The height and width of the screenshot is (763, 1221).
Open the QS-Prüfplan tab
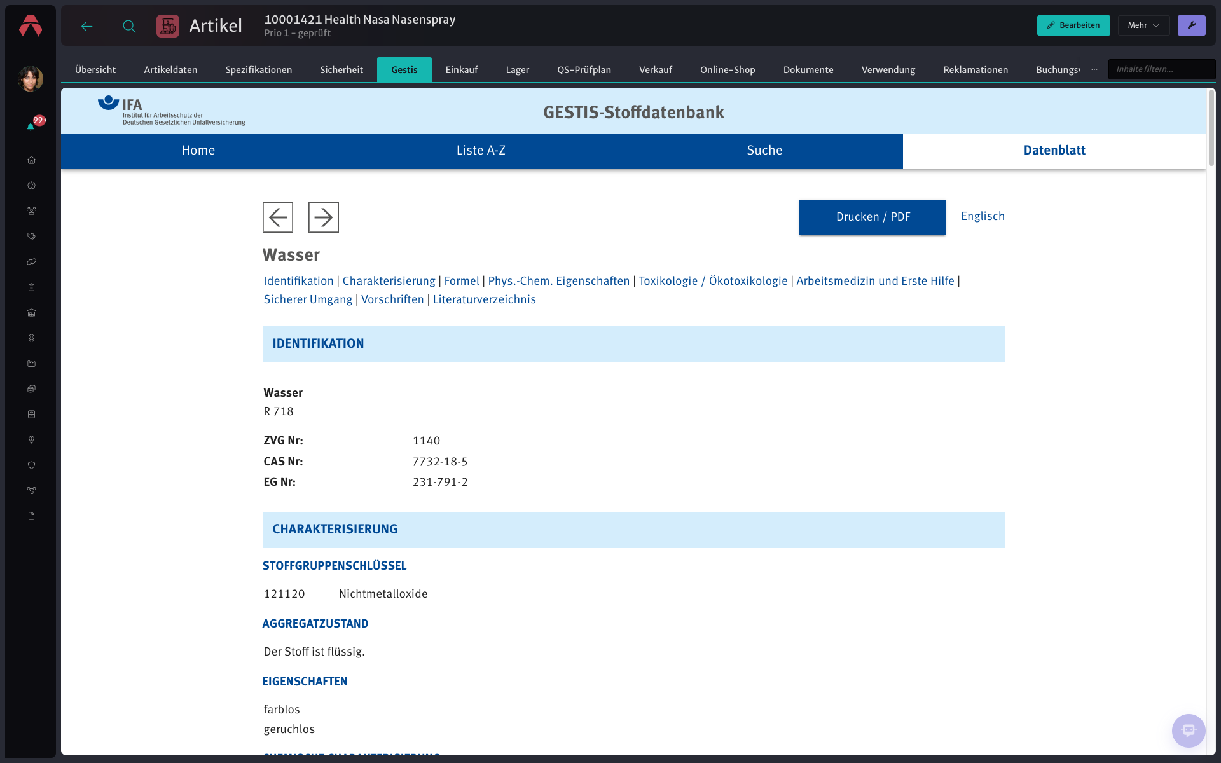click(x=584, y=70)
